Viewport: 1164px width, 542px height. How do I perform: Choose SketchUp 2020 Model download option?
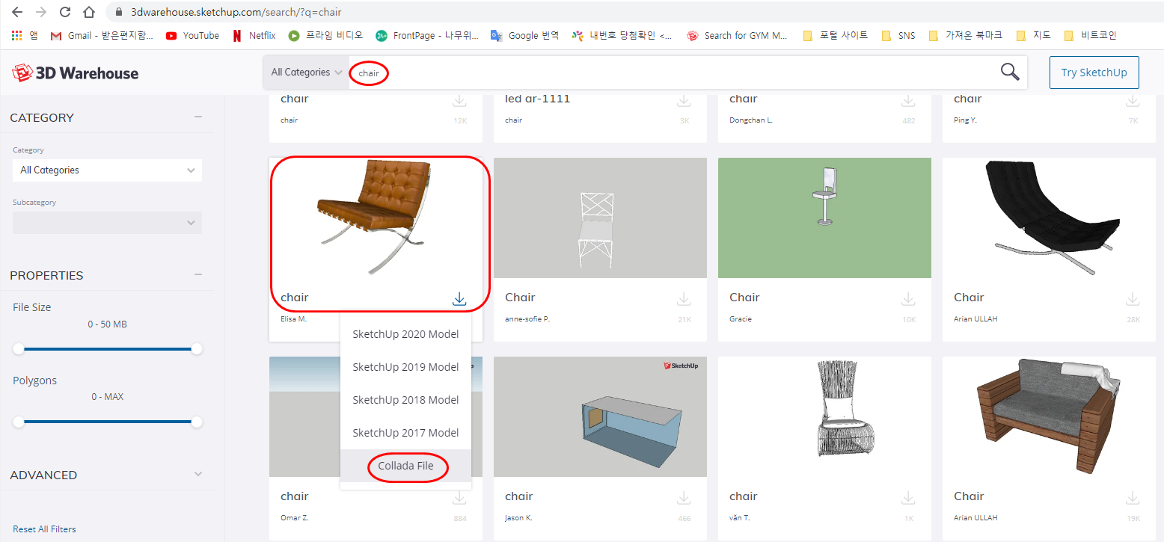[x=405, y=334]
